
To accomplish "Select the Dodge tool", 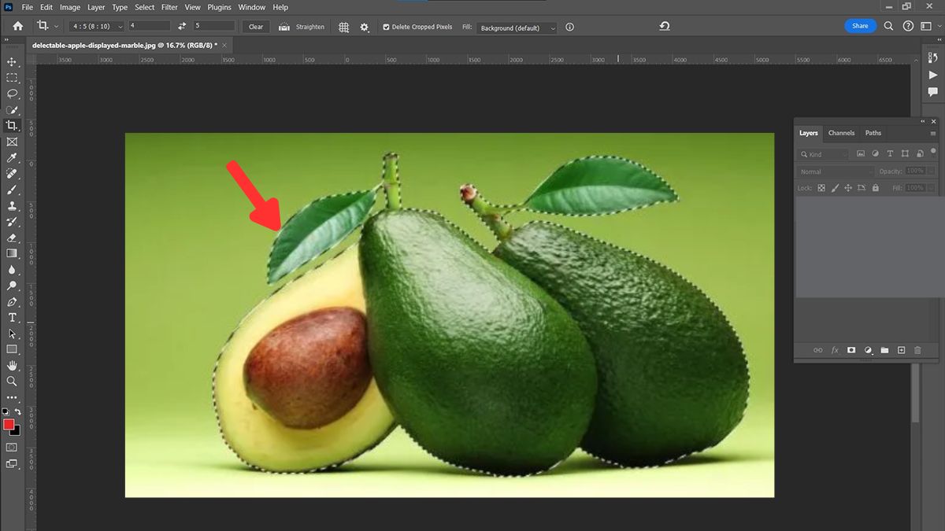I will pyautogui.click(x=12, y=286).
